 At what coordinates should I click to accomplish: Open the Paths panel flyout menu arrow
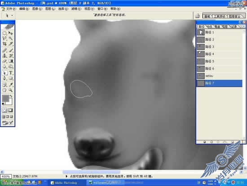point(244,27)
